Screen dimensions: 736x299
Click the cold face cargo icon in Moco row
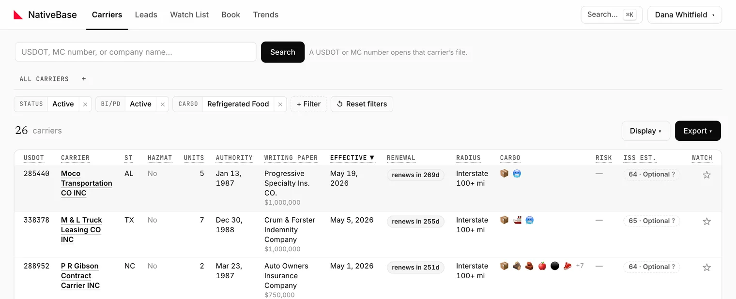pyautogui.click(x=517, y=173)
